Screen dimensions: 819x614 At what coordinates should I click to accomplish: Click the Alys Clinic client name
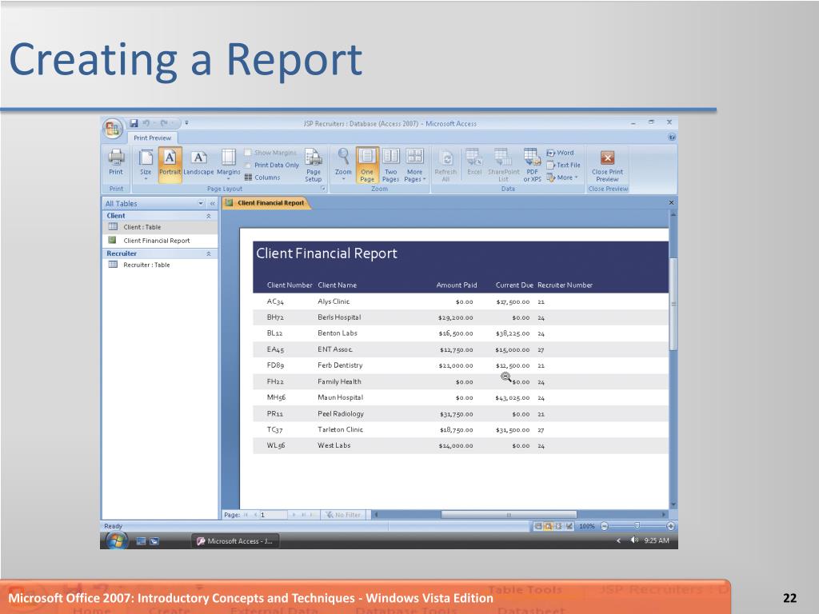[334, 301]
